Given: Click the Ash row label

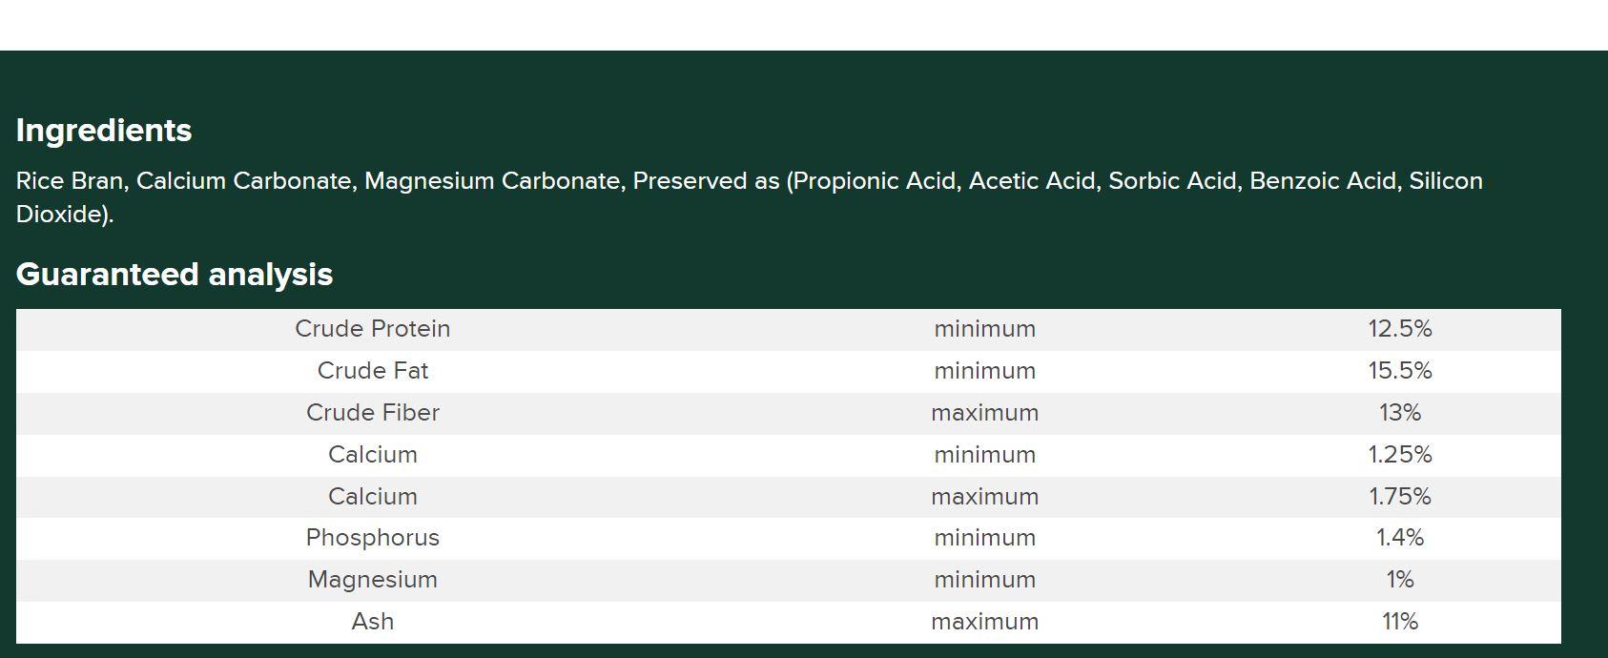Looking at the screenshot, I should point(372,622).
